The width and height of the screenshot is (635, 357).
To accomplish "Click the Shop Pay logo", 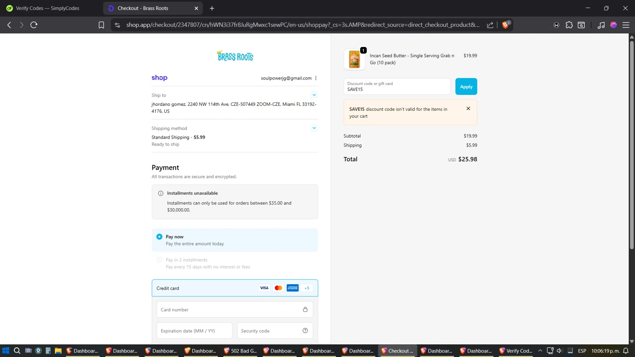I will tap(160, 78).
